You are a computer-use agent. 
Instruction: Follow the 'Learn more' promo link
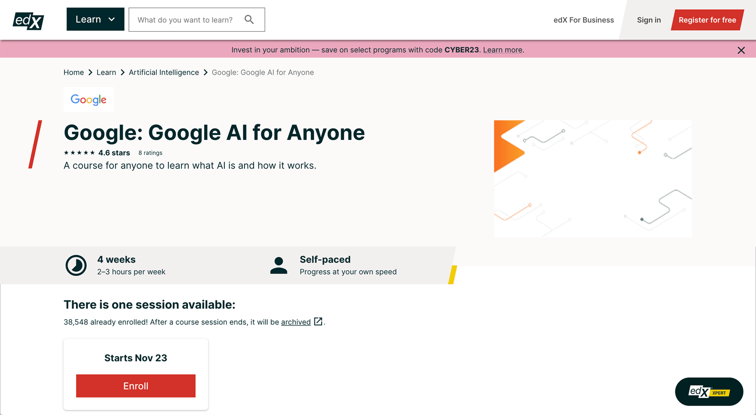(502, 50)
